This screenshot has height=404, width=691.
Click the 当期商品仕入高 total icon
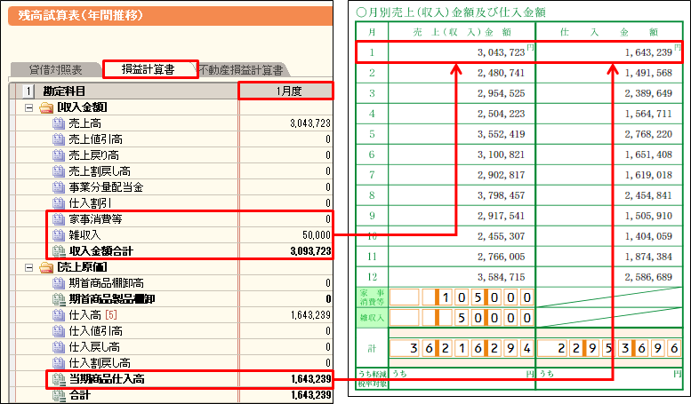coord(59,379)
